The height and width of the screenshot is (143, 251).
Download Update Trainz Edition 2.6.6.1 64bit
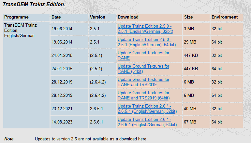tap(147, 122)
